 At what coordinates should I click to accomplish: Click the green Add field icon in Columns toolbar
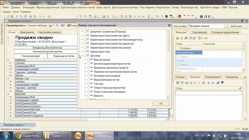click(187, 83)
